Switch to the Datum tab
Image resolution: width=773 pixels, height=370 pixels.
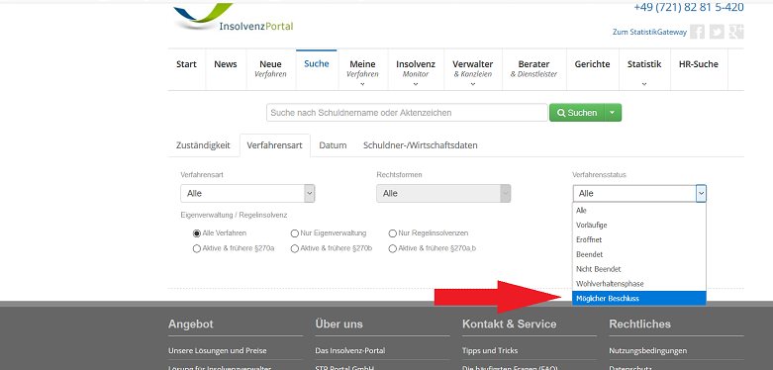coord(333,145)
